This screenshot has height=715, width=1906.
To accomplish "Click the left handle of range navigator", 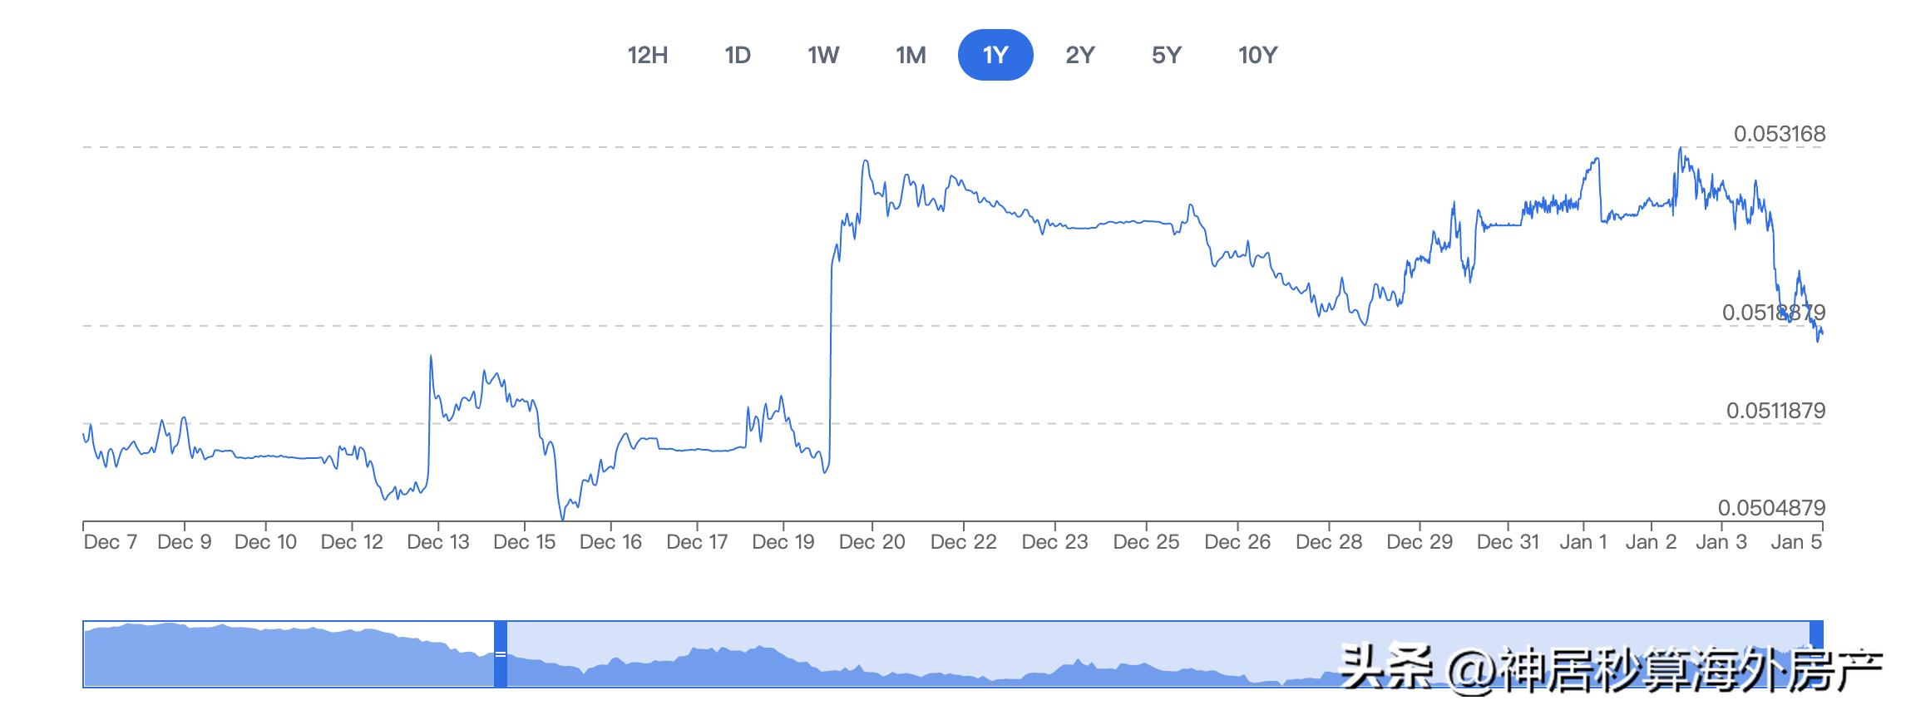I will pos(501,654).
